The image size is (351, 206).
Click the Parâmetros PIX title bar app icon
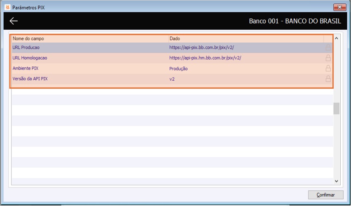(7, 7)
